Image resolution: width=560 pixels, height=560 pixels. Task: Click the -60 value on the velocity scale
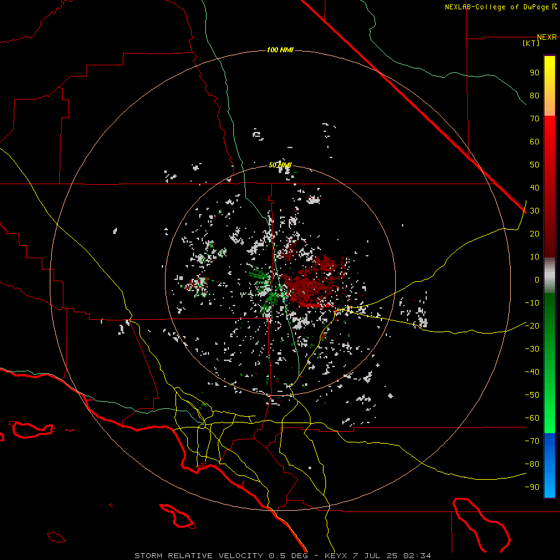click(532, 418)
